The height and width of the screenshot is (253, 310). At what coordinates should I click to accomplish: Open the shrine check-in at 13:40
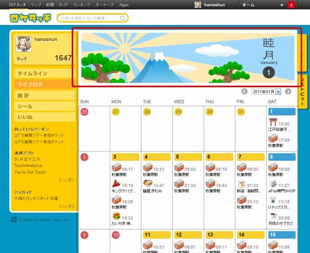(x=273, y=122)
